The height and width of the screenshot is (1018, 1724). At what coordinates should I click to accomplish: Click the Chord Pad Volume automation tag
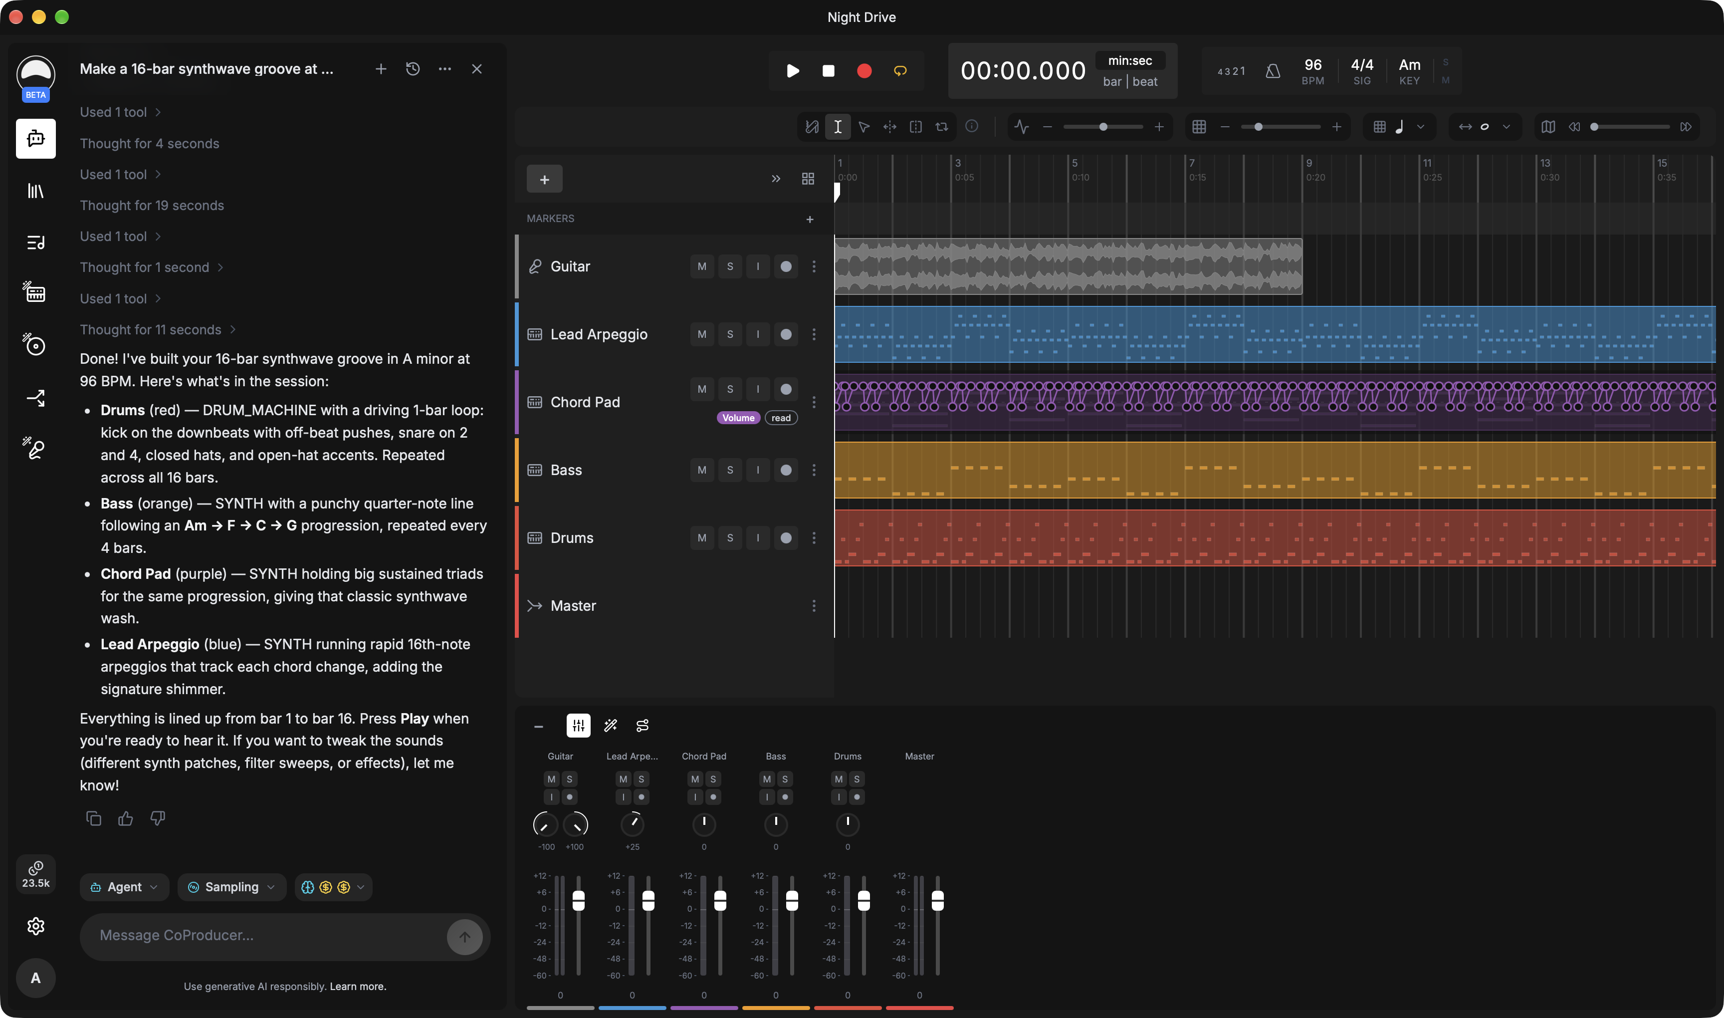coord(739,418)
